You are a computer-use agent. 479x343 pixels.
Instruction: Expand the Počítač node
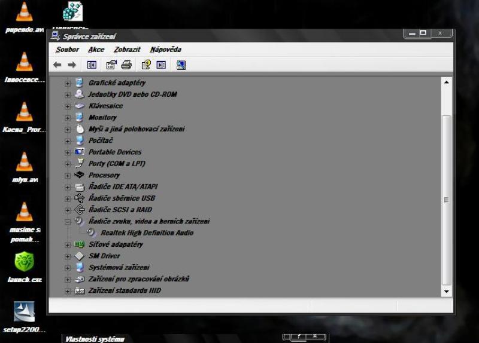click(68, 141)
